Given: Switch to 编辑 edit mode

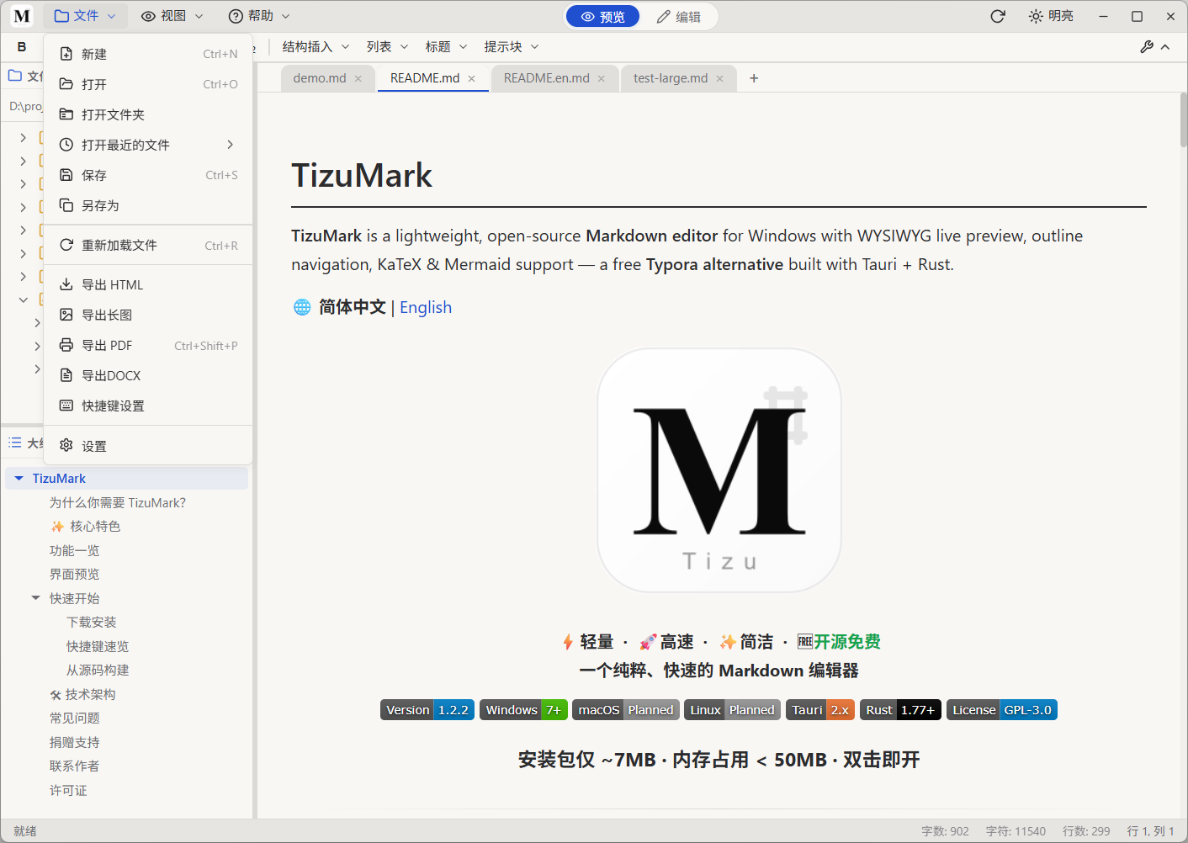Looking at the screenshot, I should tap(678, 16).
